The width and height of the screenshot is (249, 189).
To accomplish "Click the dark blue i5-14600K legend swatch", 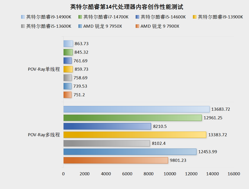I will 138,17.
